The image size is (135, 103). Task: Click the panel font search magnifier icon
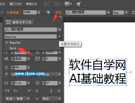7,30
